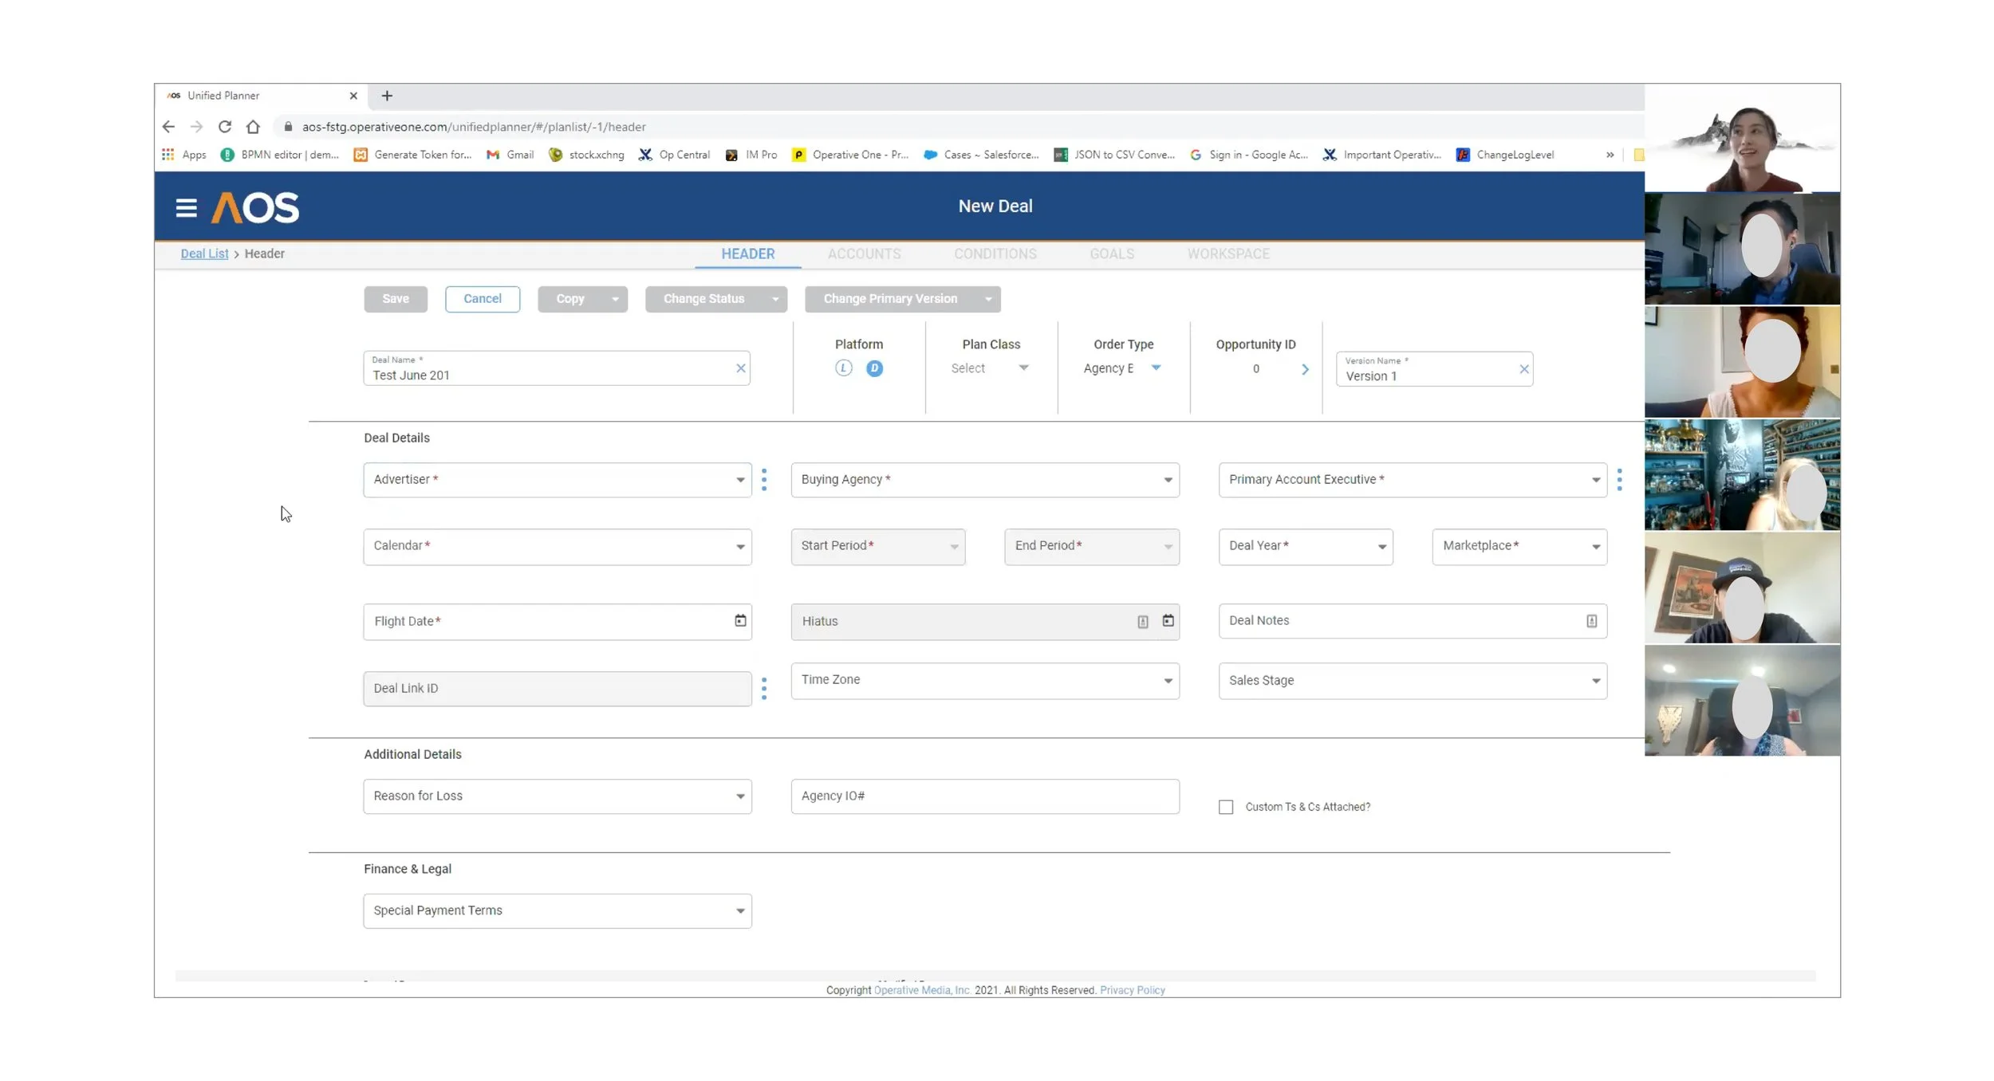
Task: Open Advertiser three-dot options menu
Action: point(764,479)
